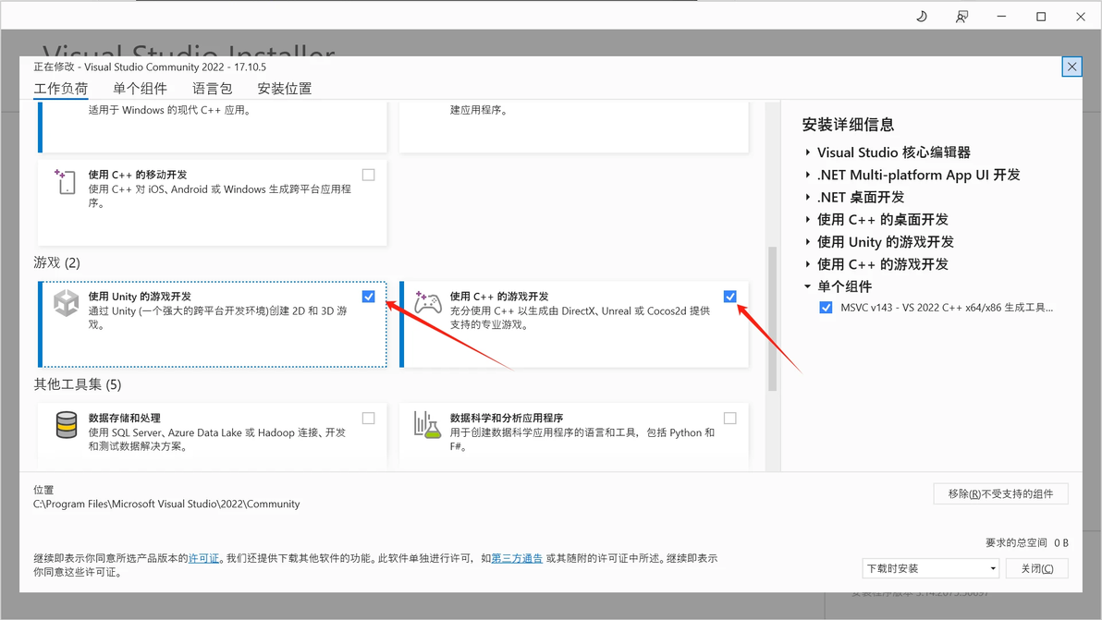
Task: Switch to the 语言包 tab
Action: coord(213,89)
